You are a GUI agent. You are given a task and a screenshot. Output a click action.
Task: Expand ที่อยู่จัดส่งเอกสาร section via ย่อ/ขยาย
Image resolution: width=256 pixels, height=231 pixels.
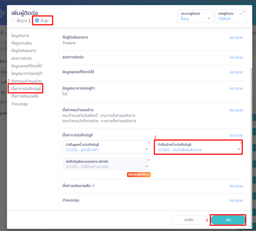click(x=236, y=38)
